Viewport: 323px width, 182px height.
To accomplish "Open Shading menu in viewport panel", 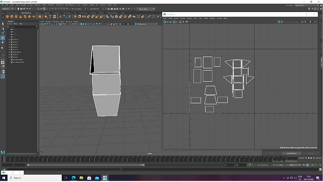I will click(x=49, y=22).
